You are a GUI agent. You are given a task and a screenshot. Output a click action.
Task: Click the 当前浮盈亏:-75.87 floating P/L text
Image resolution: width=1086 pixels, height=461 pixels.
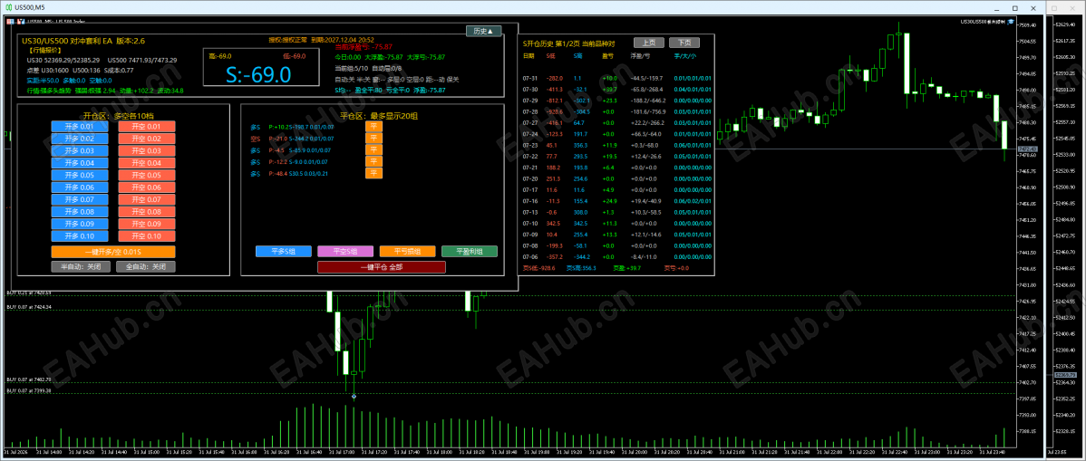coord(364,46)
